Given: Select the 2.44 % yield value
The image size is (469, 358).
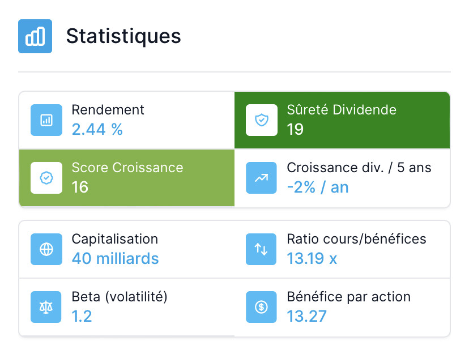Looking at the screenshot, I should [x=97, y=130].
